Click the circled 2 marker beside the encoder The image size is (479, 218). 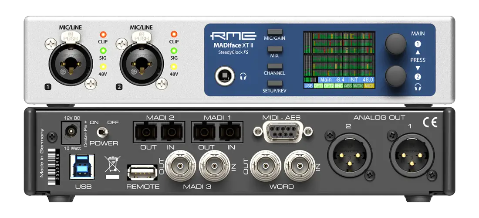418,77
